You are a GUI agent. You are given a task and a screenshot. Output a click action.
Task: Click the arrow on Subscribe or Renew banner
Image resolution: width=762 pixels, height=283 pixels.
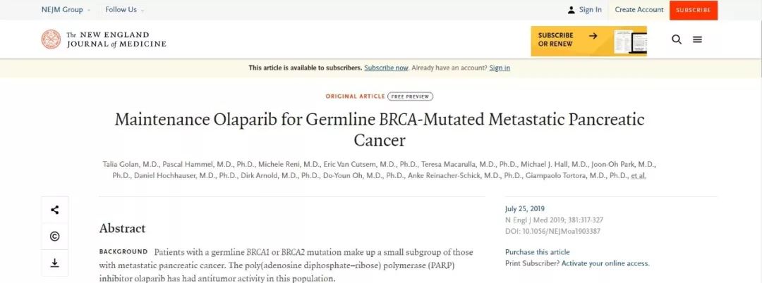click(593, 35)
